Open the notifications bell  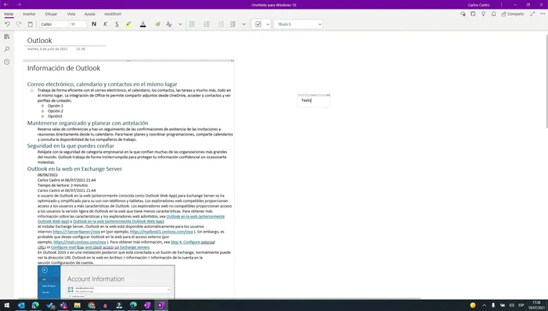click(x=493, y=14)
